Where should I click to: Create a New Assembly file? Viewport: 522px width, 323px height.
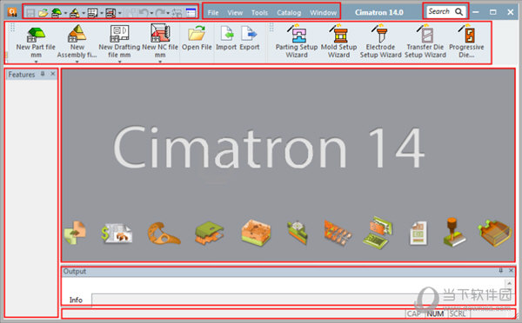77,41
